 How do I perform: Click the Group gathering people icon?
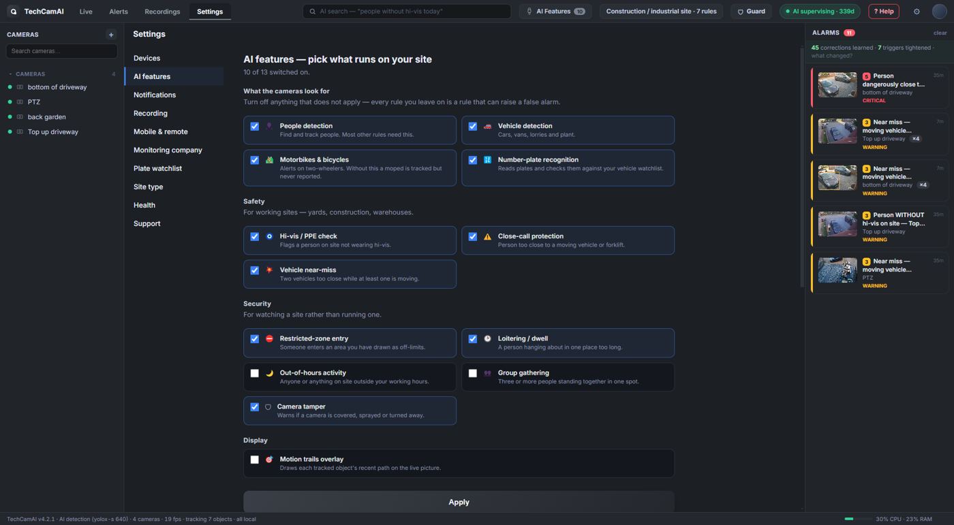487,373
